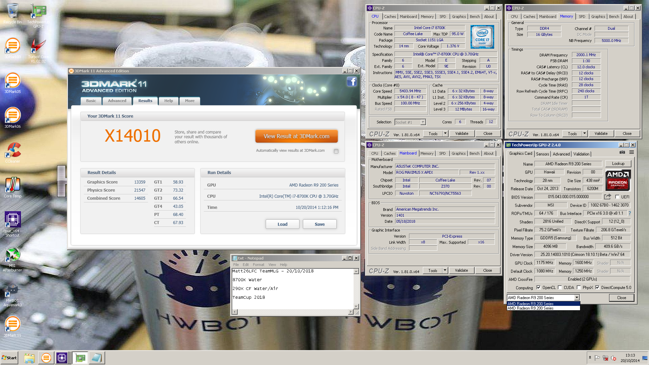Click Notepad vertical scrollbar up arrow
The height and width of the screenshot is (365, 649).
coord(356,271)
